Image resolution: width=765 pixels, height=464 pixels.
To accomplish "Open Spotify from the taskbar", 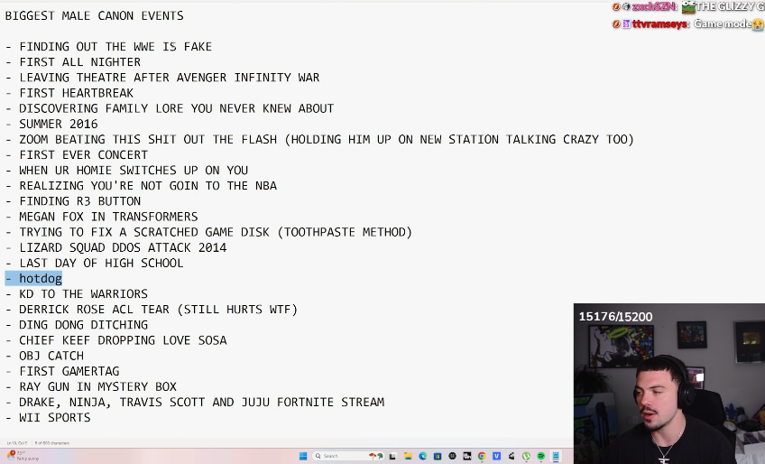I will (541, 456).
